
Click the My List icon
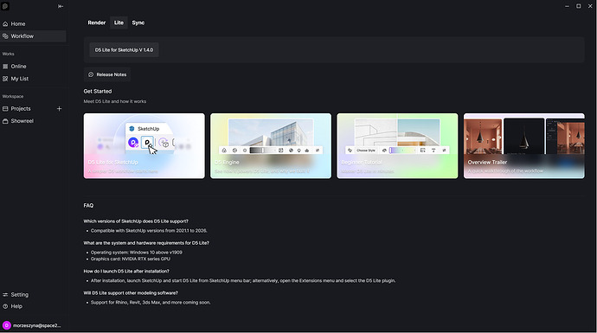pos(5,79)
